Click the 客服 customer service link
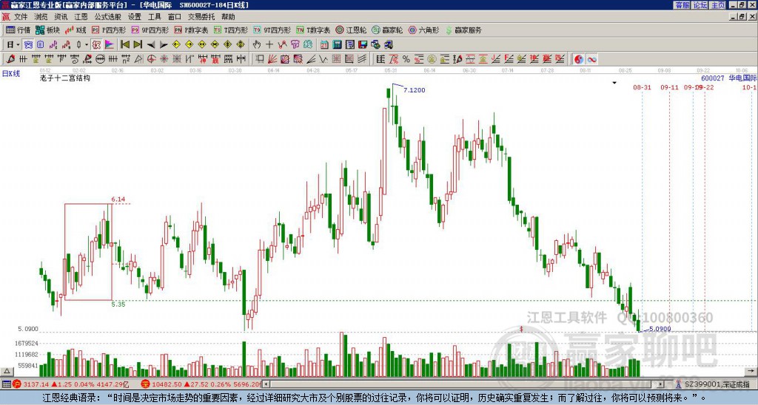Image resolution: width=758 pixels, height=405 pixels. click(682, 5)
